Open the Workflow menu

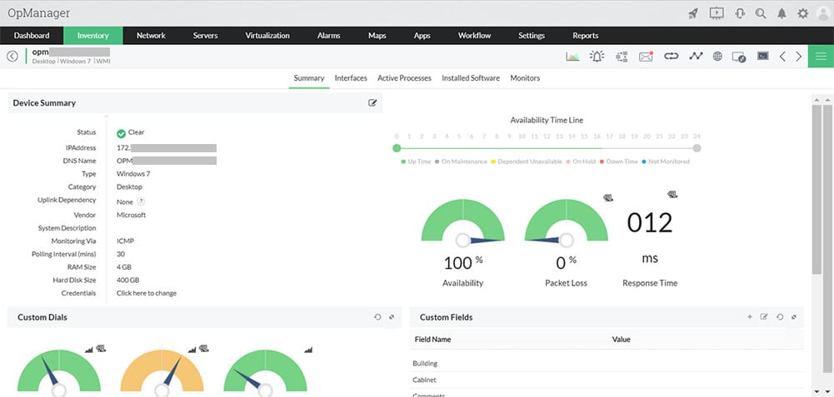[x=474, y=36]
